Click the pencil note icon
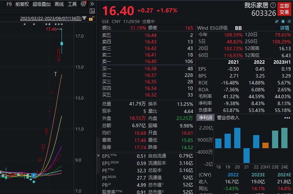This screenshot has width=293, height=194. coord(277,21)
